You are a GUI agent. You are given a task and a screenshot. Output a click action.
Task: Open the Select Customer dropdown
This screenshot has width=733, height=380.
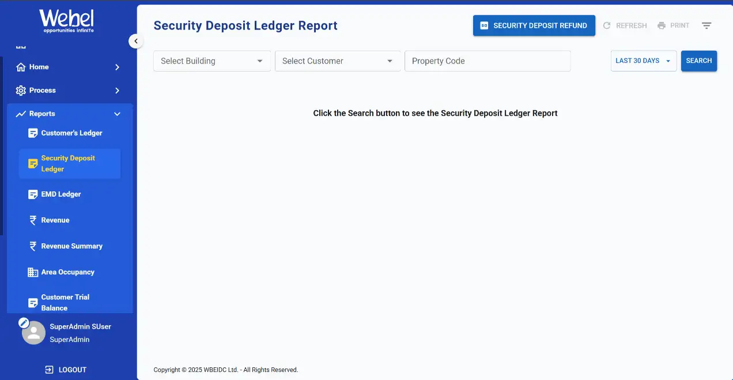tap(337, 61)
